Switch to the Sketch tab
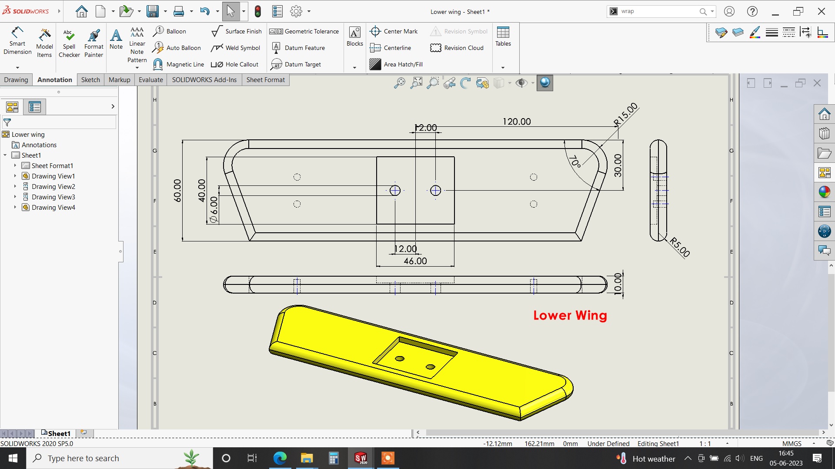 click(90, 79)
